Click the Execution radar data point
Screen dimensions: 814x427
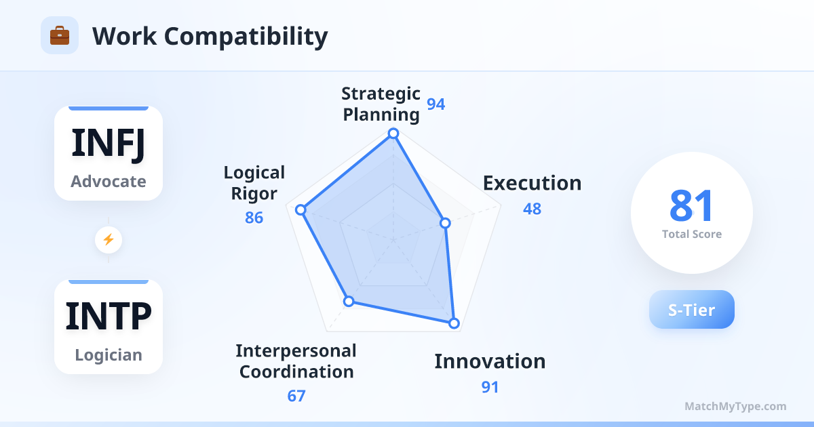coord(445,223)
